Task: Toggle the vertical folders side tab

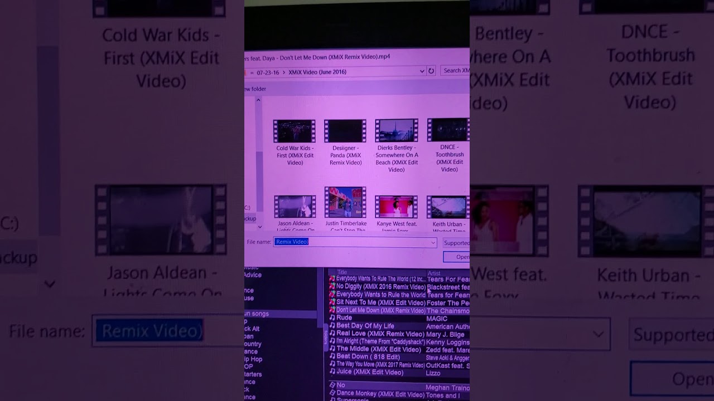Action: coord(326,337)
